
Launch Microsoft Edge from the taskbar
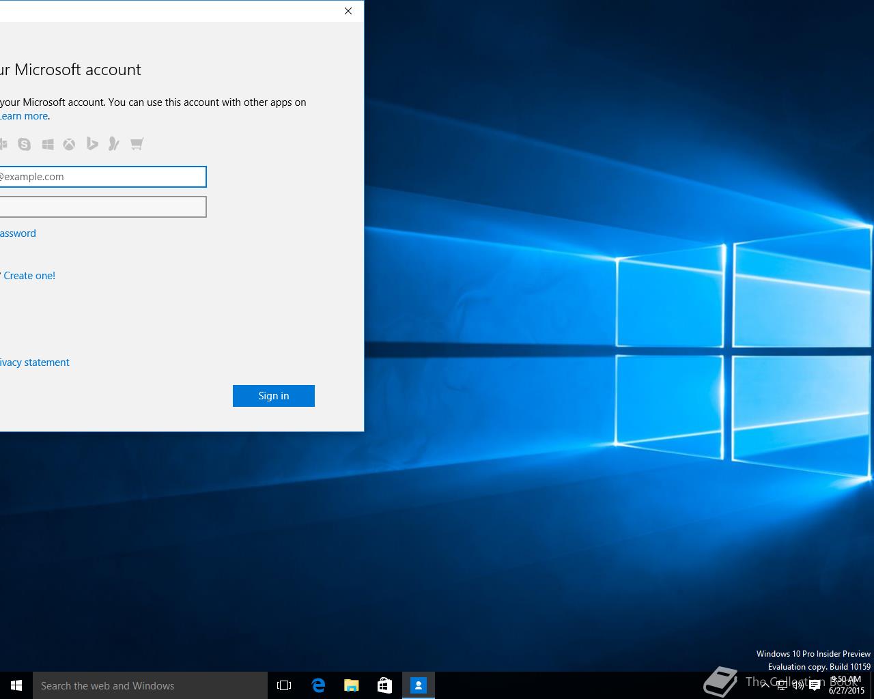click(318, 685)
